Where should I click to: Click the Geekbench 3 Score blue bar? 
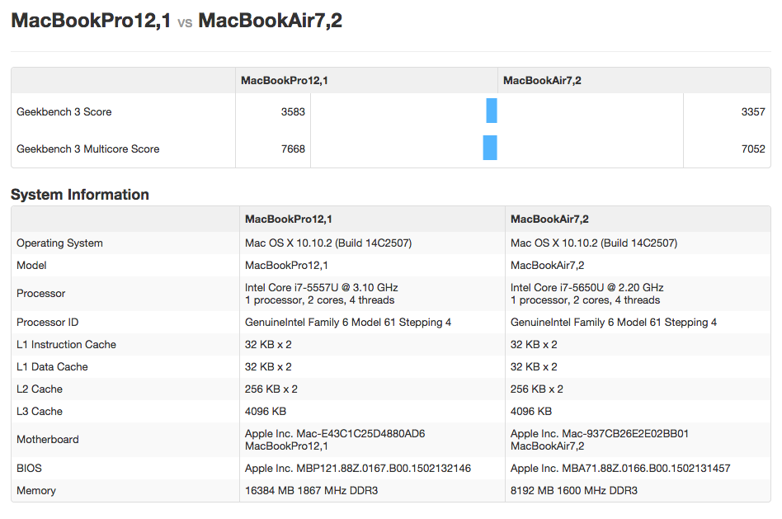(x=492, y=111)
